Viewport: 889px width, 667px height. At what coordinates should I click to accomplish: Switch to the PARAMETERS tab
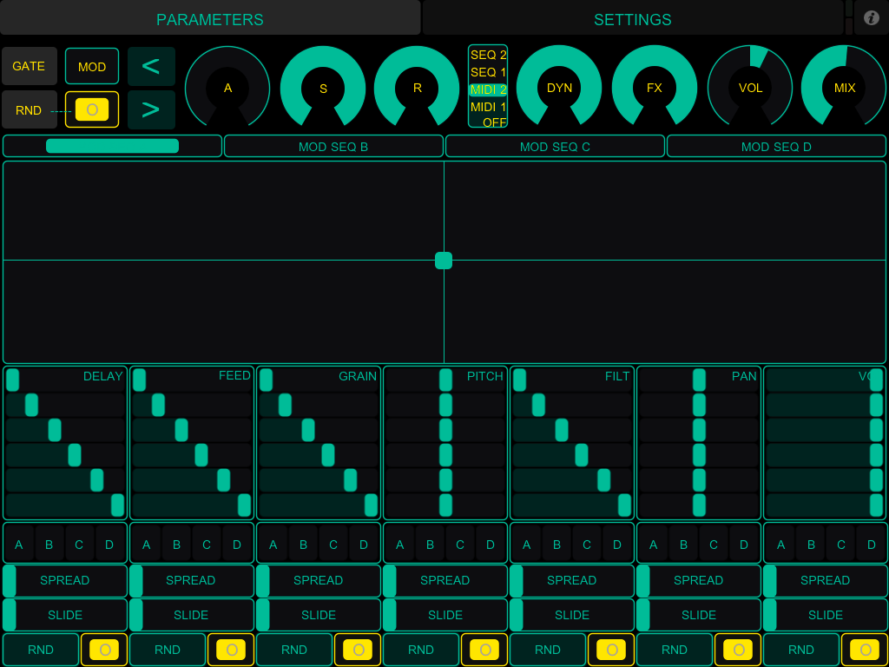(x=210, y=17)
